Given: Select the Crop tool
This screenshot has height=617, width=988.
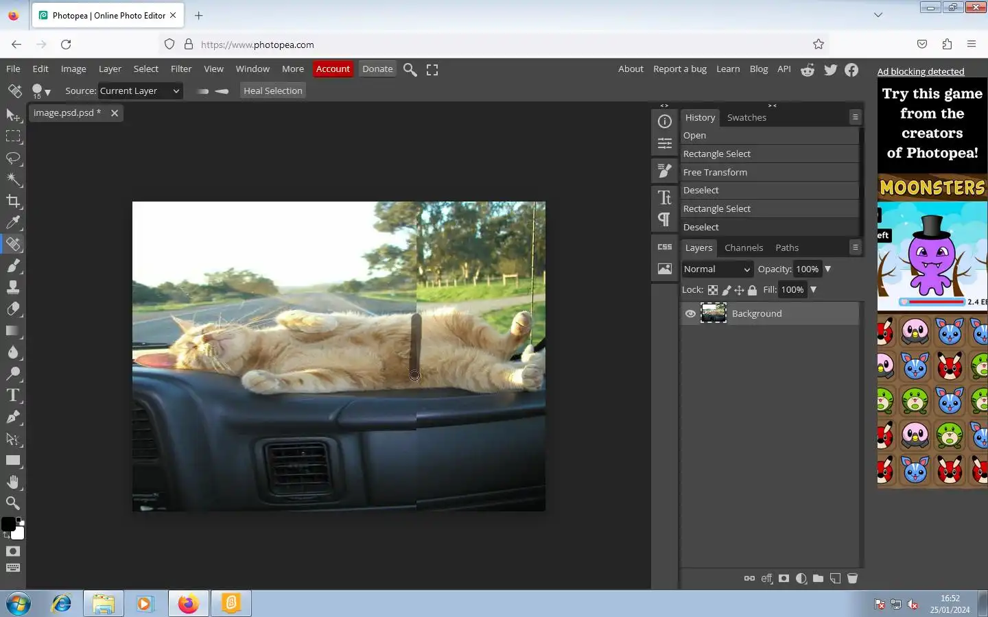Looking at the screenshot, I should coord(13,201).
